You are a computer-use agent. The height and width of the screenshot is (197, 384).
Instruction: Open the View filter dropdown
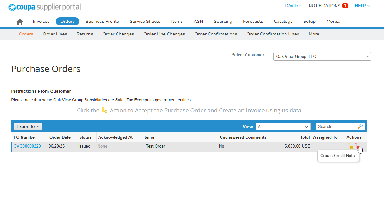(x=283, y=126)
